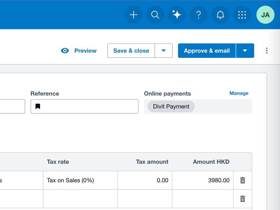Click the Preview eye icon
280x210 pixels.
point(65,51)
